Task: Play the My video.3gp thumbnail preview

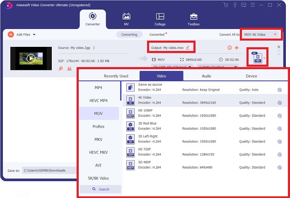Action: [31, 58]
